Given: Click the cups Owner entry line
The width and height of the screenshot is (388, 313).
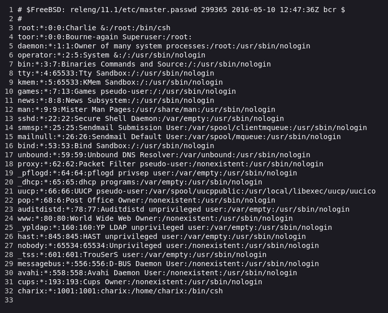Looking at the screenshot, I should 140,282.
